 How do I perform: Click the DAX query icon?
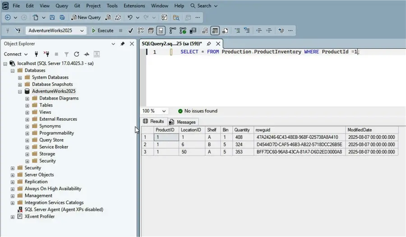[118, 17]
